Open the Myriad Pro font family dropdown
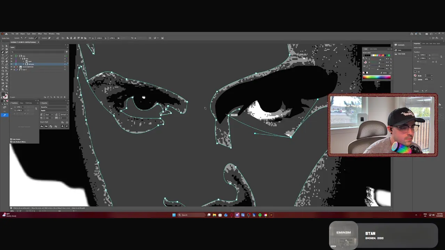The image size is (445, 250). 67,107
